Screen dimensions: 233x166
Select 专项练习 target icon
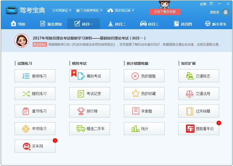pos(26,129)
